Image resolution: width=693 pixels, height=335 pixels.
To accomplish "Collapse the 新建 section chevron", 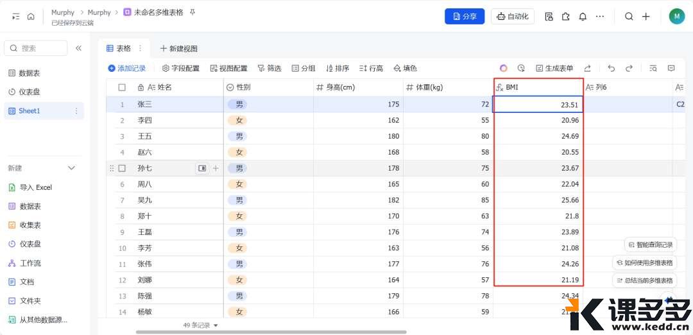I will click(71, 168).
